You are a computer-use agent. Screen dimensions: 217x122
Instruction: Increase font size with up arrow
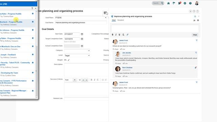[x=83, y=80]
